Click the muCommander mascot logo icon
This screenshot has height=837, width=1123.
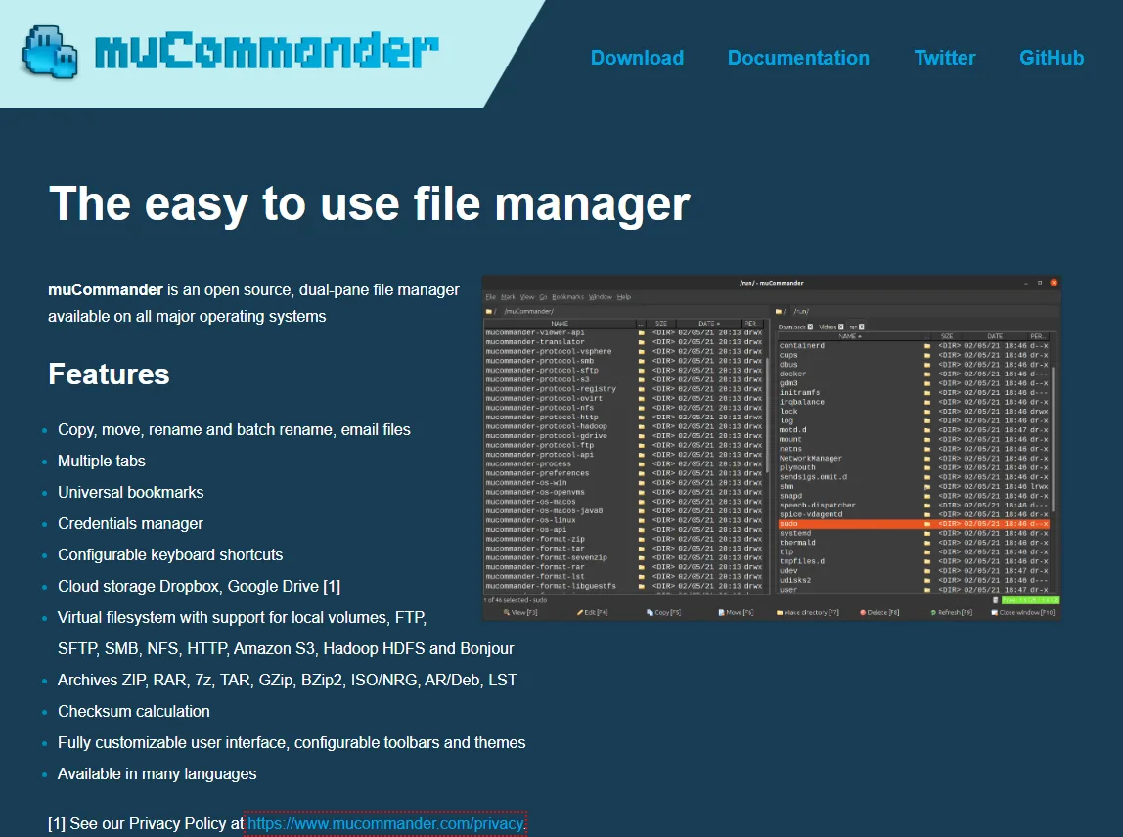50,52
